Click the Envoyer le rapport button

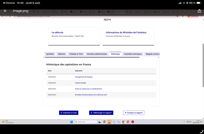[x=134, y=113]
